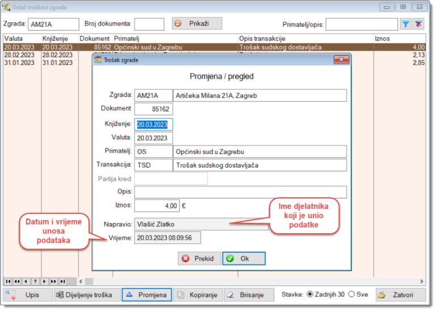436x311 pixels.
Task: Select the Zadnjih 30 radio option
Action: pos(310,295)
